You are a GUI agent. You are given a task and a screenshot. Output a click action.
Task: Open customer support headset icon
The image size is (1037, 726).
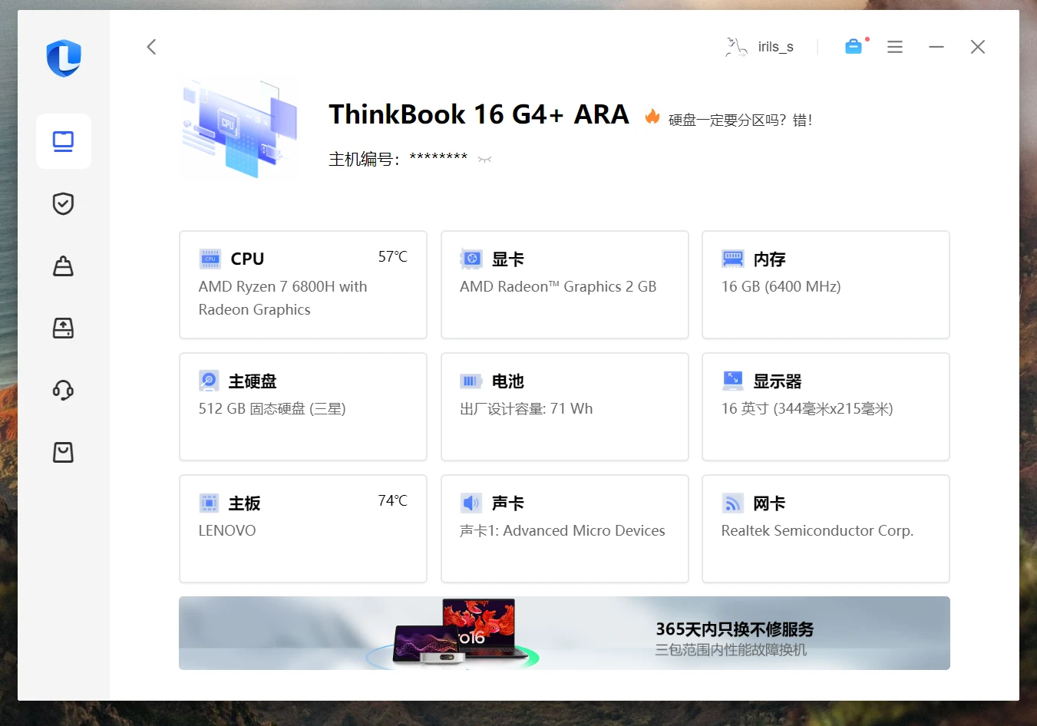(63, 391)
